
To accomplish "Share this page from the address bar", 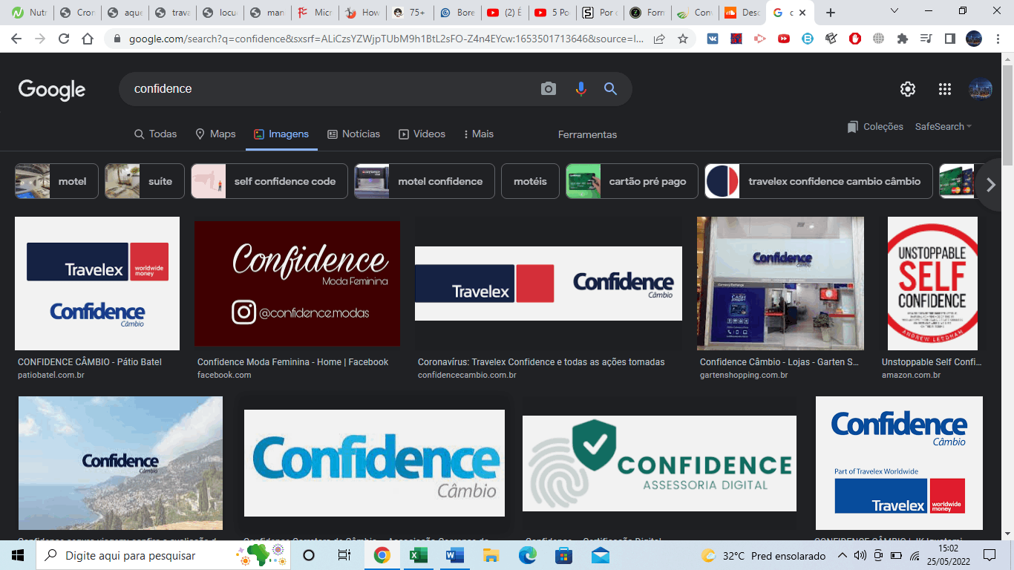I will click(x=659, y=39).
